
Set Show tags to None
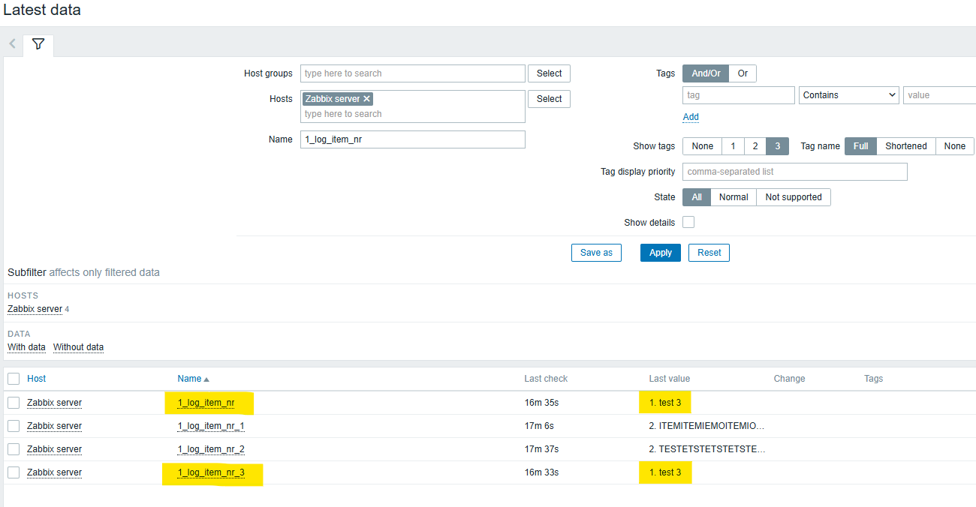point(702,146)
